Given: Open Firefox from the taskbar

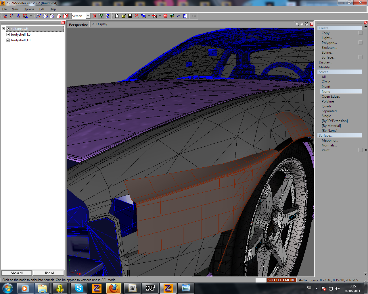Looking at the screenshot, I should tap(114, 288).
